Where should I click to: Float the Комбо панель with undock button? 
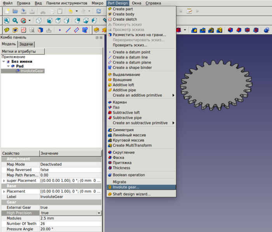pos(97,37)
